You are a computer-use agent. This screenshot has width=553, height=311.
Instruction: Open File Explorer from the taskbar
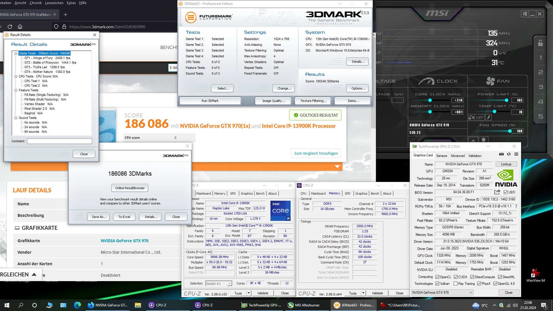pos(138,305)
